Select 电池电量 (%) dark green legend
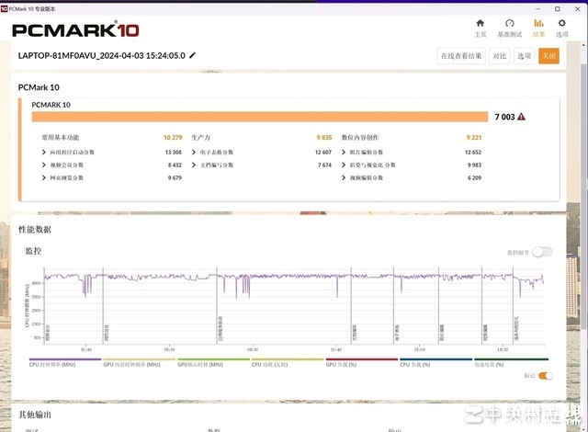The width and height of the screenshot is (588, 432). click(x=511, y=362)
